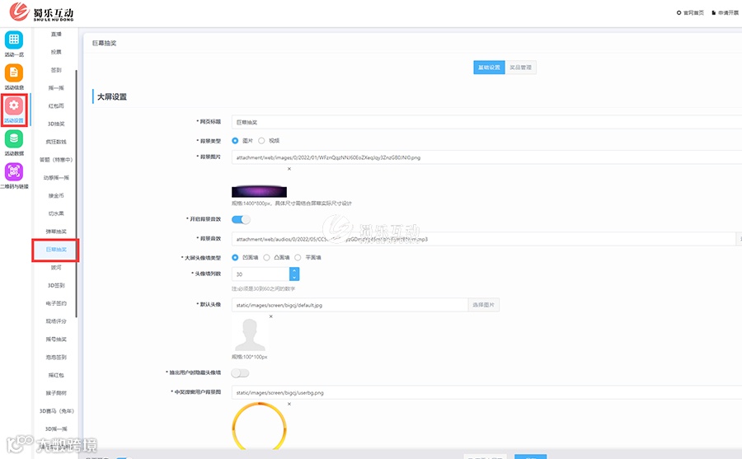Screen dimensions: 742x459
Task: Click the 选择图片 button for default avatar
Action: pos(483,305)
